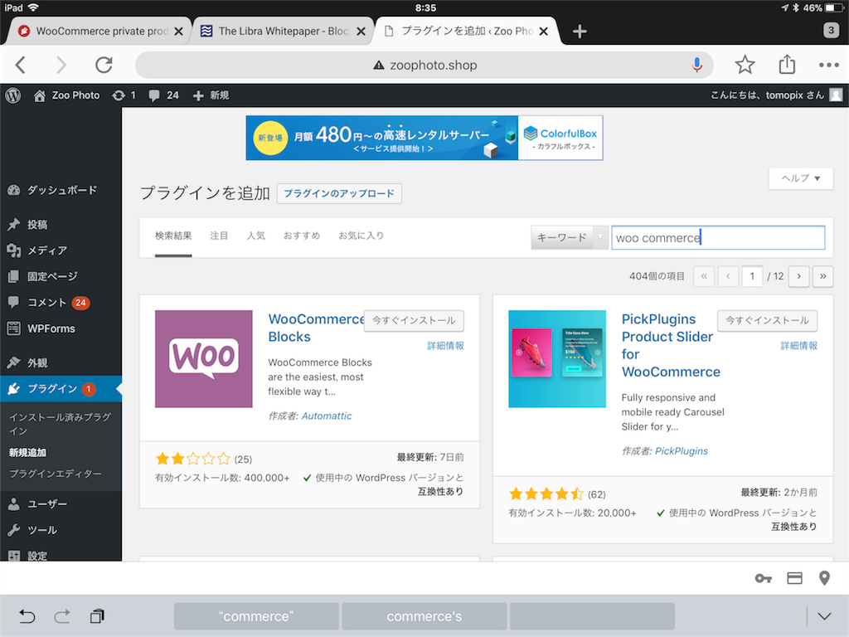This screenshot has height=637, width=849.
Task: Click the PickPlugins slider thumbnail
Action: (557, 358)
